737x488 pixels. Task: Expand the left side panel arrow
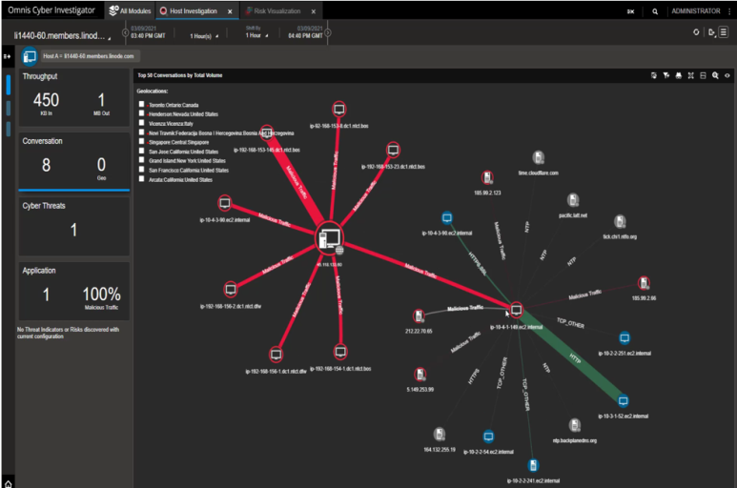point(7,56)
